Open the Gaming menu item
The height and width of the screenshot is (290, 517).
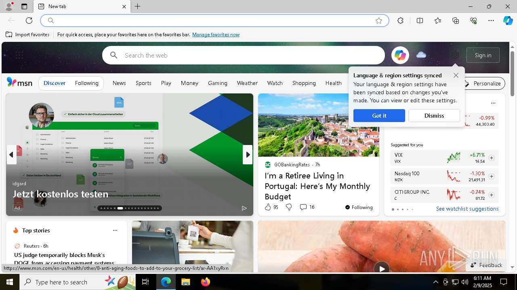[x=218, y=83]
